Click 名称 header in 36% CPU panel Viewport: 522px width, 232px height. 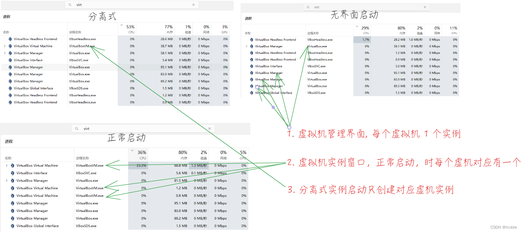click(8, 158)
